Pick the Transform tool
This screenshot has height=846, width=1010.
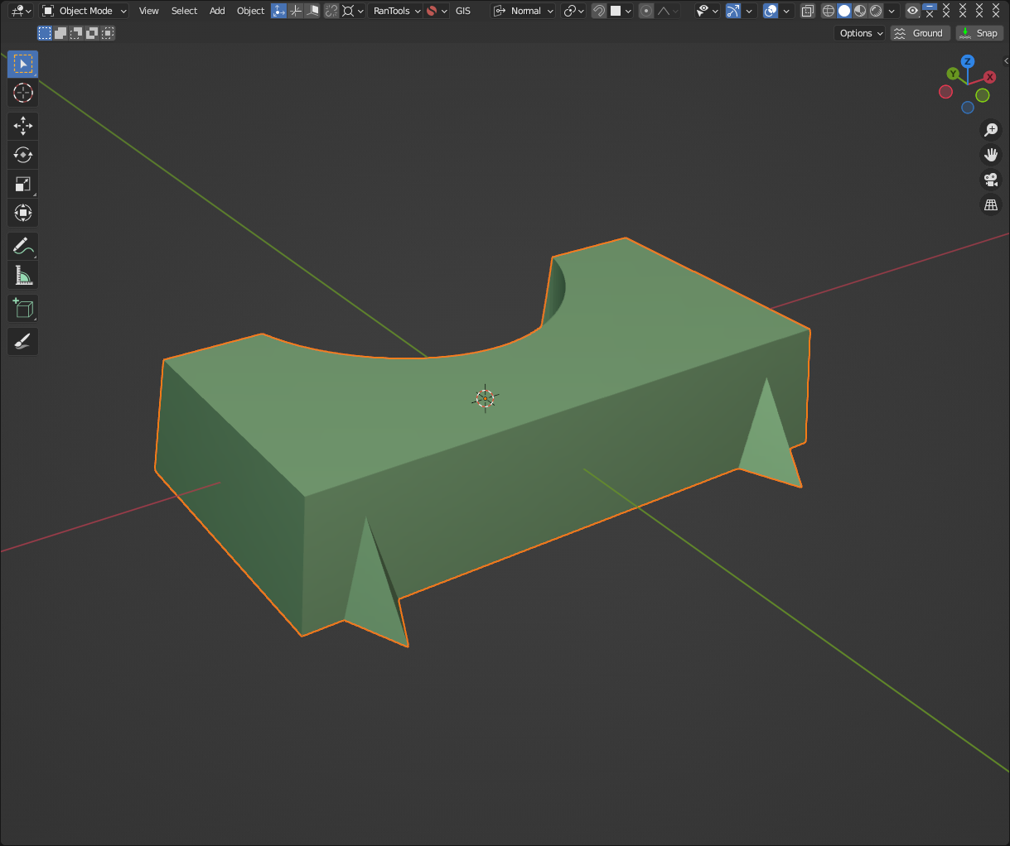[23, 213]
